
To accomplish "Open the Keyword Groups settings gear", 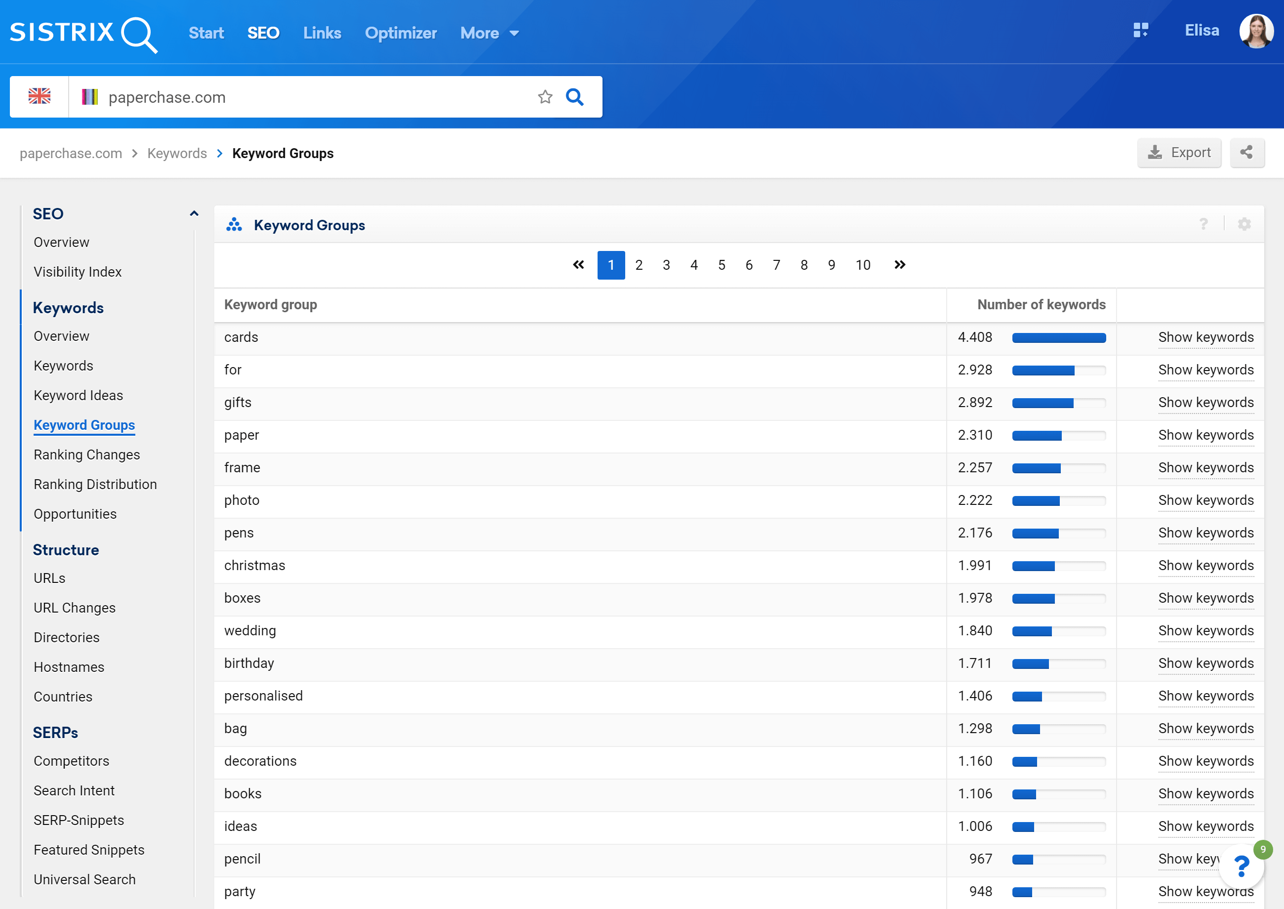I will [1244, 224].
